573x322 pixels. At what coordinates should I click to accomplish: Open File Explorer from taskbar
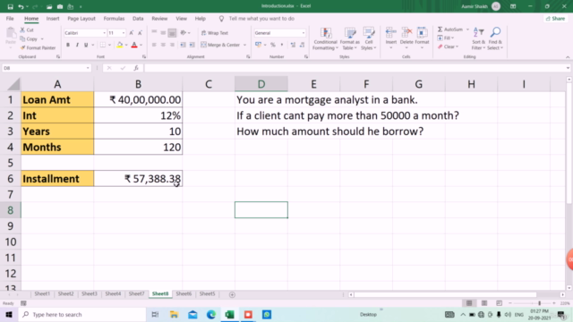tap(174, 314)
